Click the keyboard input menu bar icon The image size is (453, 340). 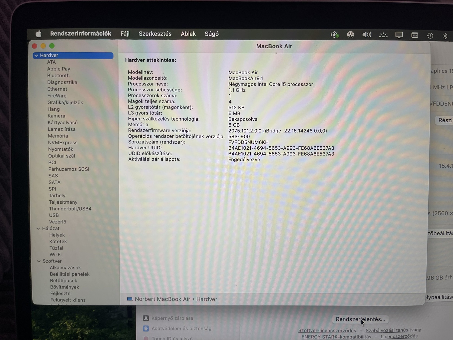click(x=415, y=35)
